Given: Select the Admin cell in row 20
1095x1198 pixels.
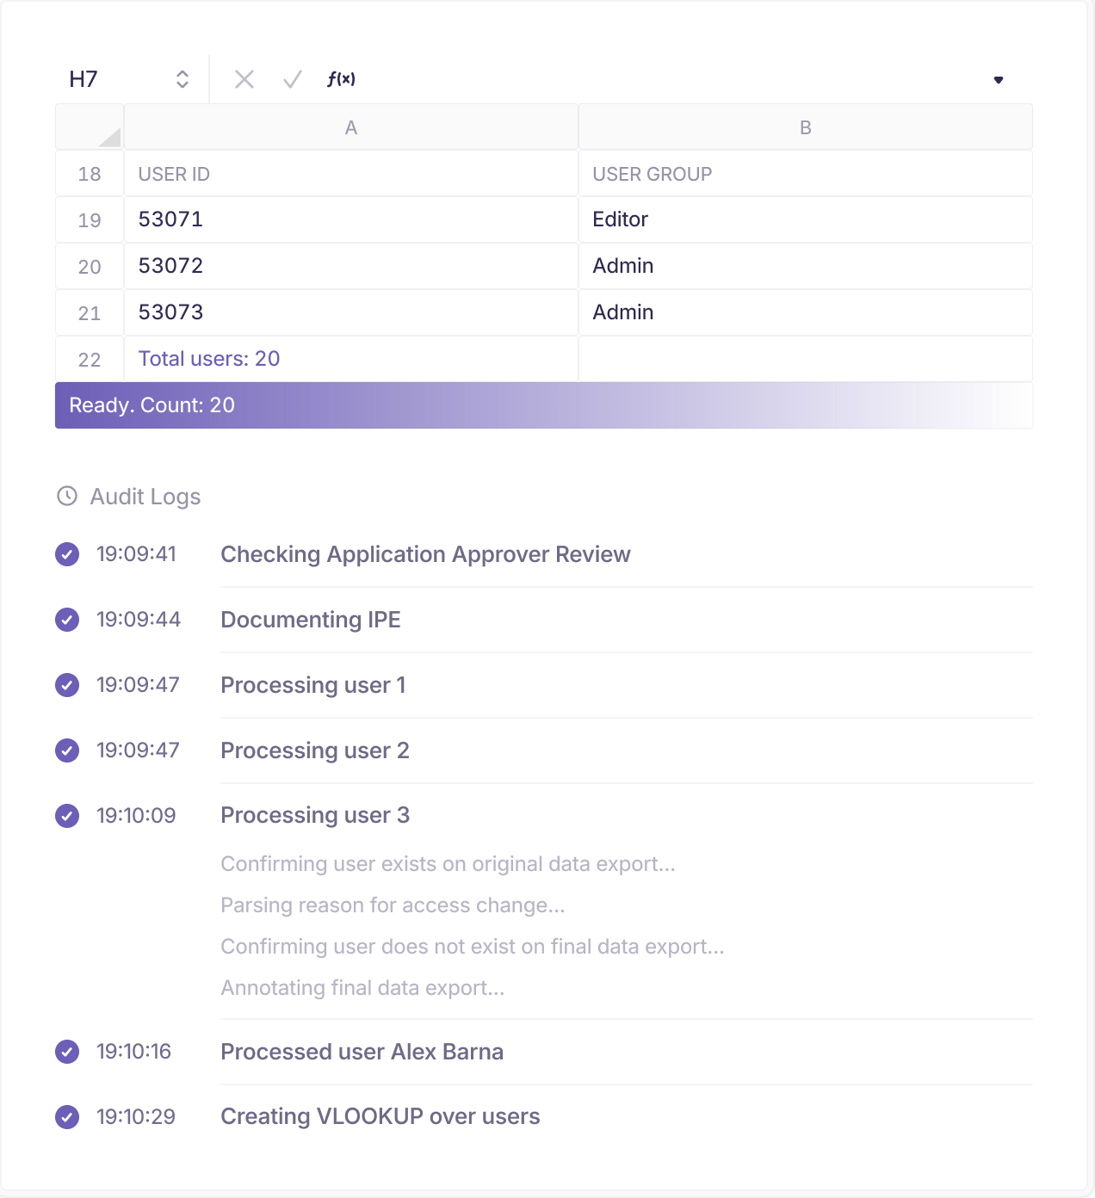Looking at the screenshot, I should [x=806, y=267].
